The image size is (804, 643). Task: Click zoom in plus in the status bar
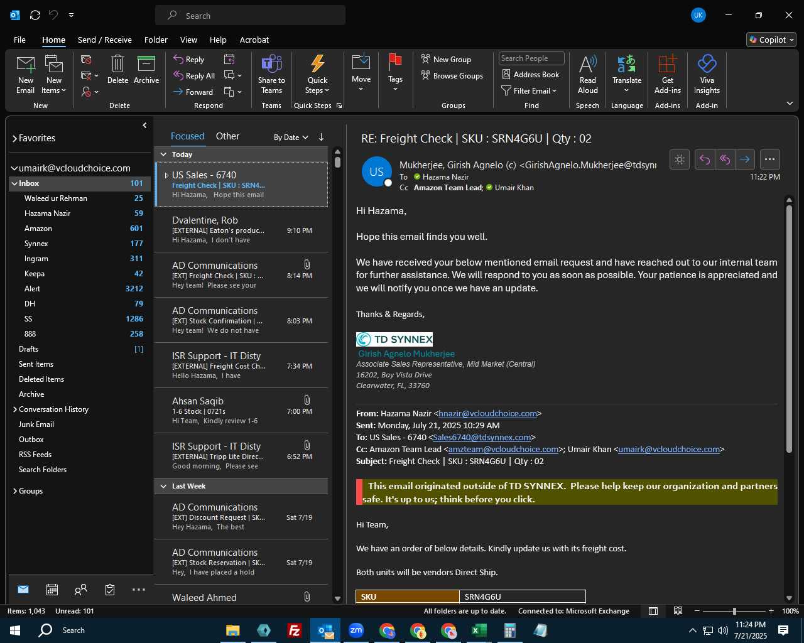[x=771, y=611]
